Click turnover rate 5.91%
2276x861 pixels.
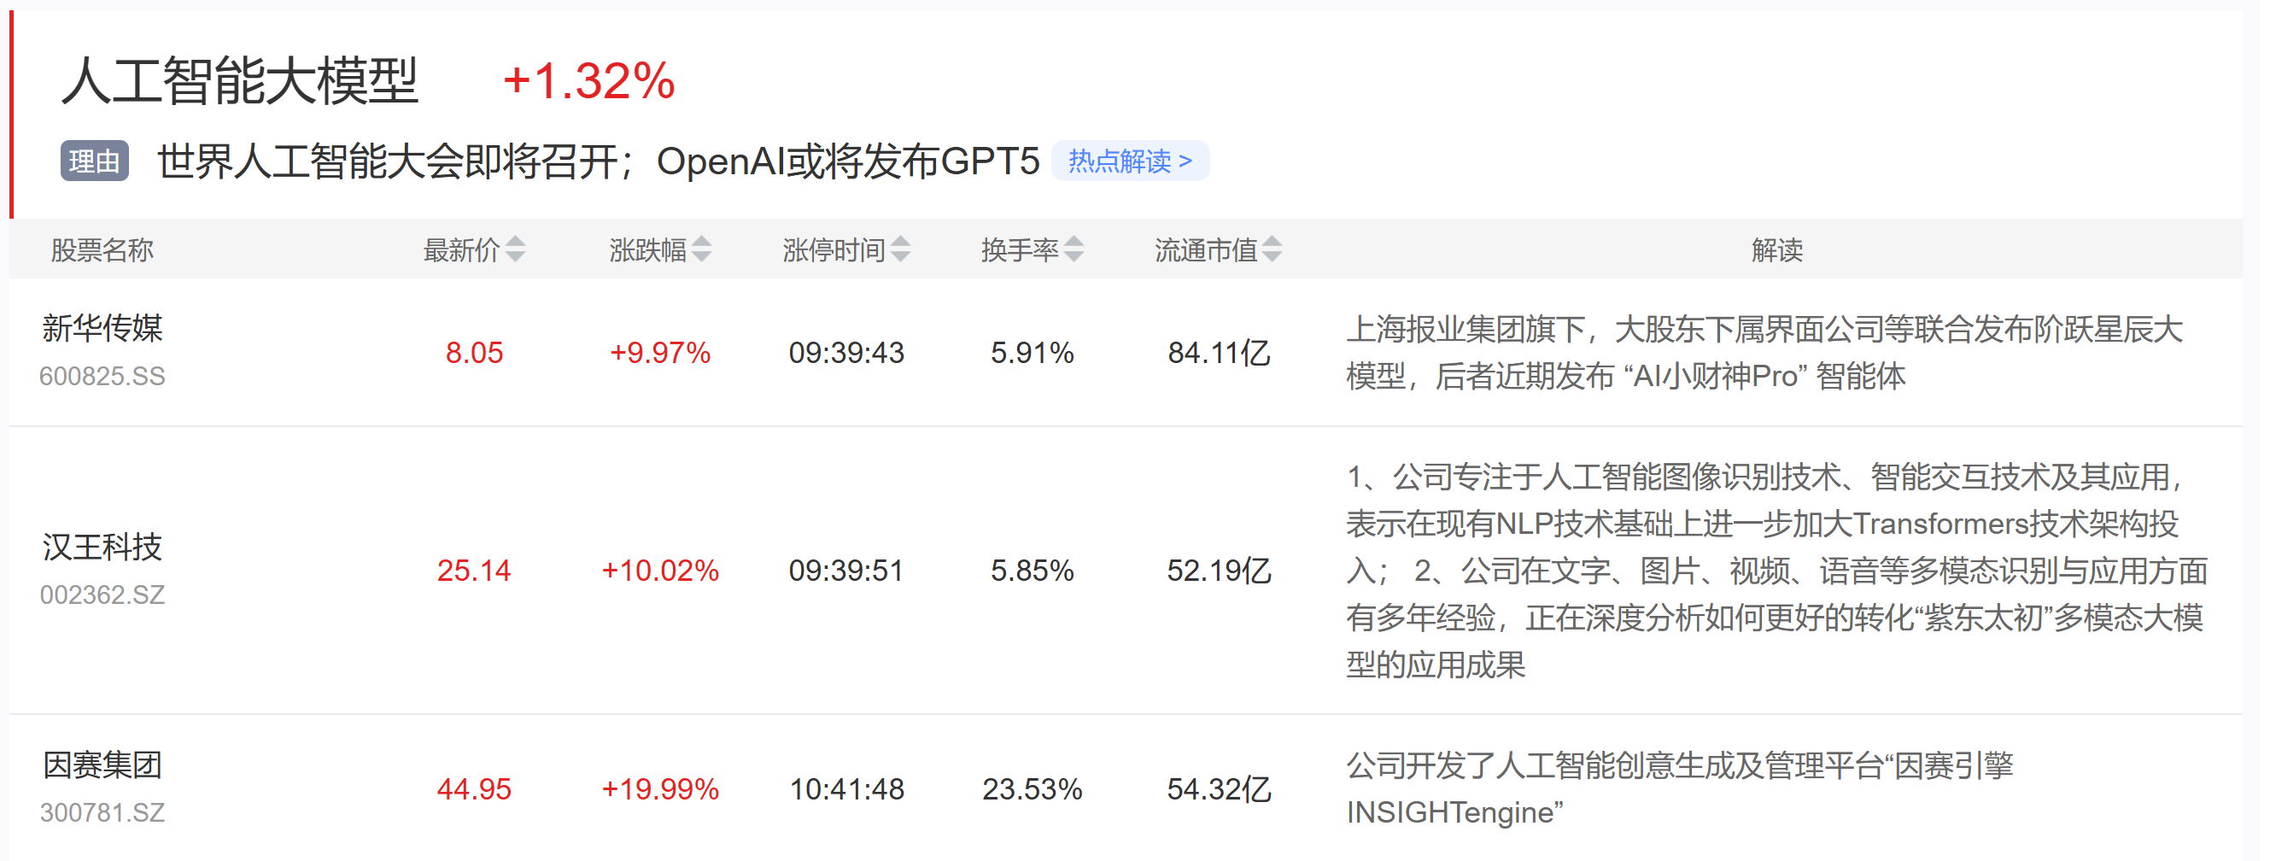coord(1032,353)
